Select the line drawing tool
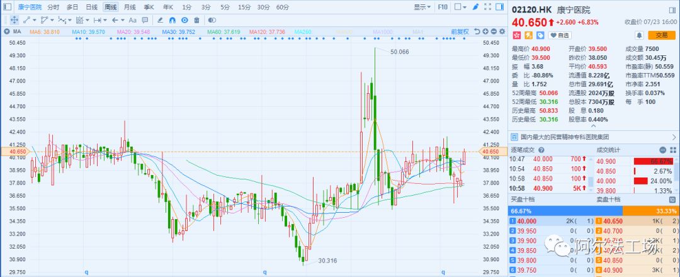Image resolution: width=680 pixels, height=277 pixels. 26,20
